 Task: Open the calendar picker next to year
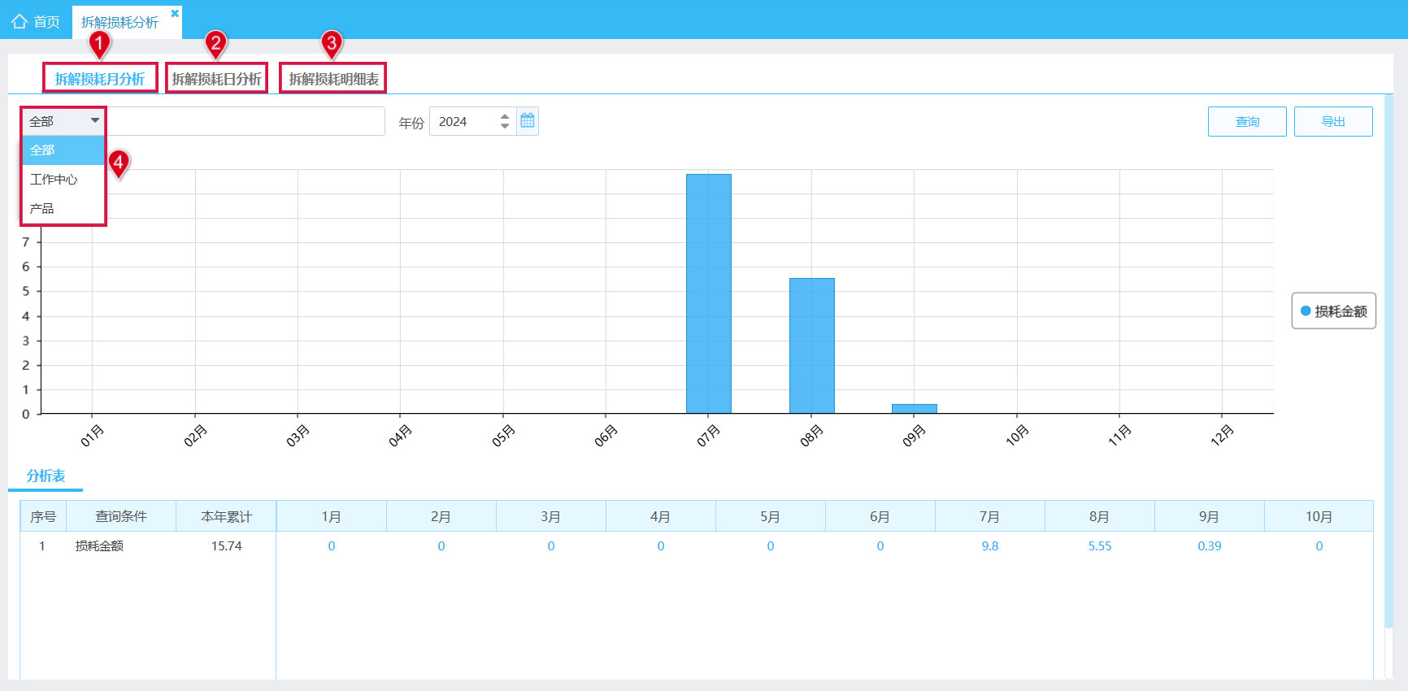pyautogui.click(x=528, y=121)
